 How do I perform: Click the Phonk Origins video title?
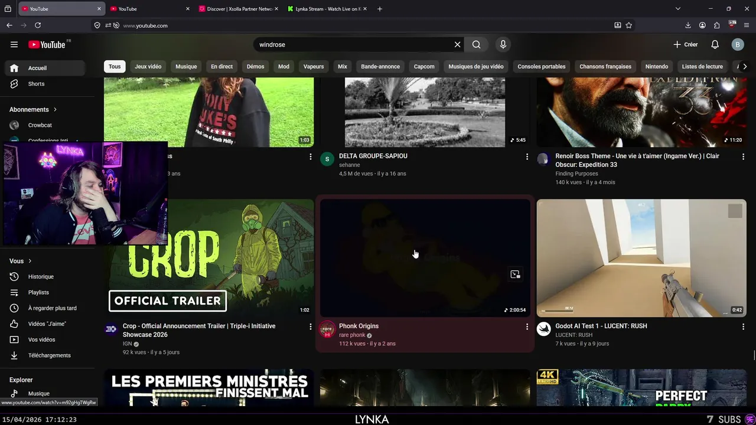point(359,326)
